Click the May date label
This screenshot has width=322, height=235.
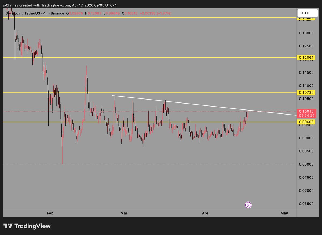point(284,213)
